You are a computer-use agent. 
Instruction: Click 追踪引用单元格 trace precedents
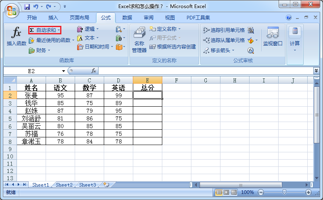click(224, 30)
